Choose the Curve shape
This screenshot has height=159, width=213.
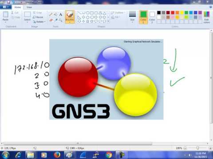[x=83, y=13]
